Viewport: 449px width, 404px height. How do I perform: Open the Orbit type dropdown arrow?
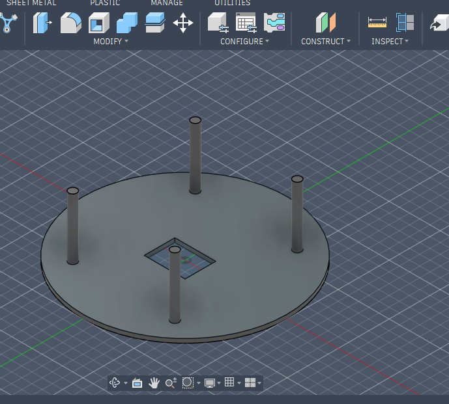tap(126, 383)
